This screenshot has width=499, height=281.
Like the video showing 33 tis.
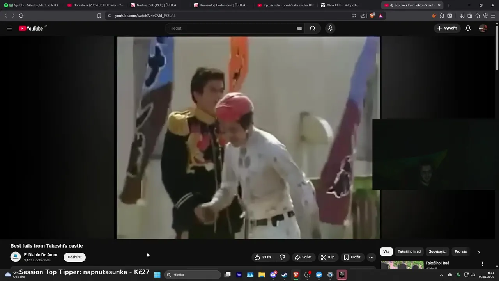(263, 257)
